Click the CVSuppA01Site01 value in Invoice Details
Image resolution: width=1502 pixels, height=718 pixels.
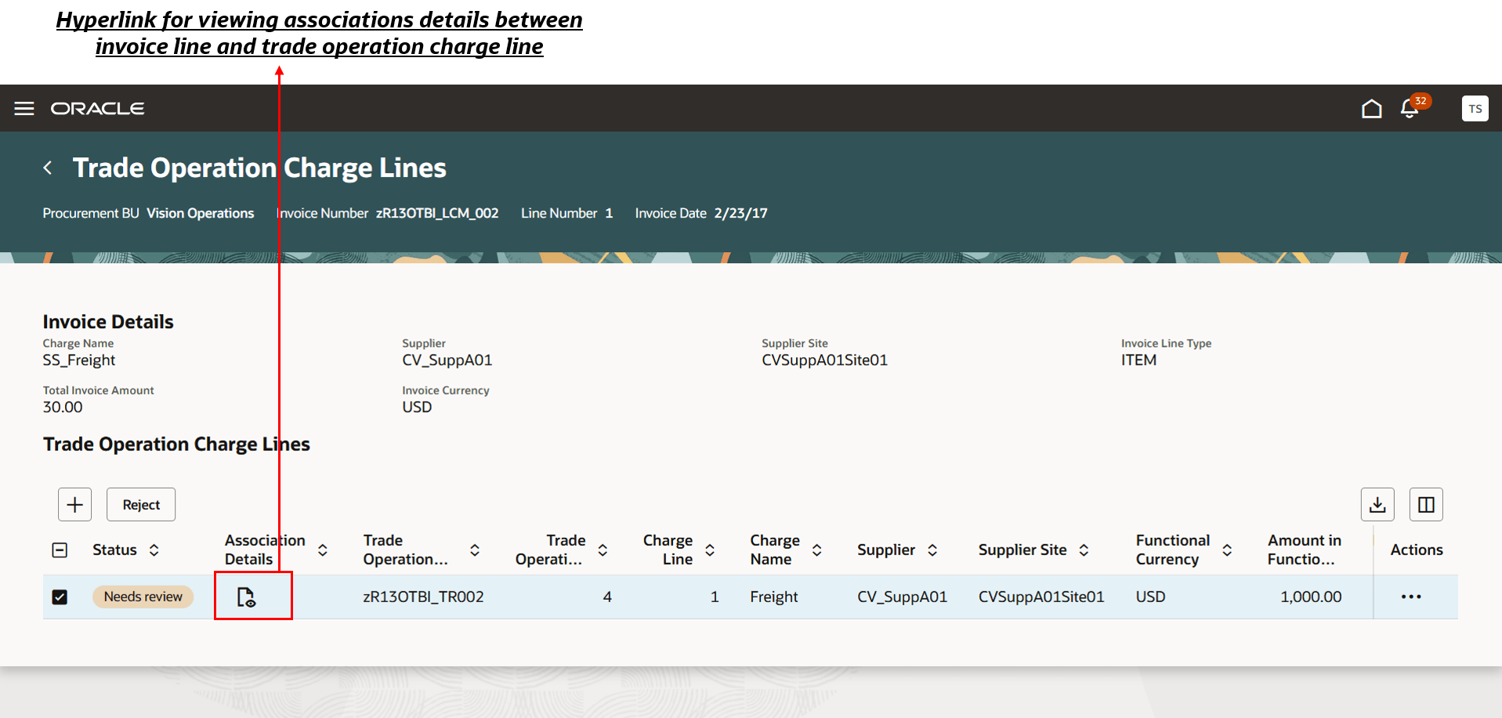[x=824, y=360]
